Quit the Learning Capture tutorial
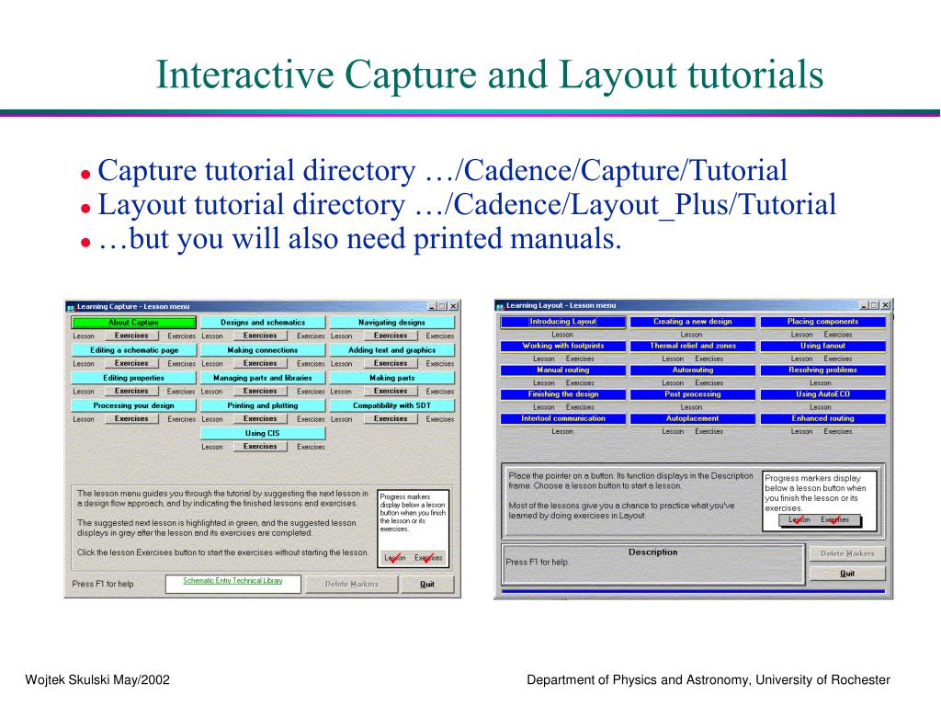The image size is (941, 706). point(427,584)
